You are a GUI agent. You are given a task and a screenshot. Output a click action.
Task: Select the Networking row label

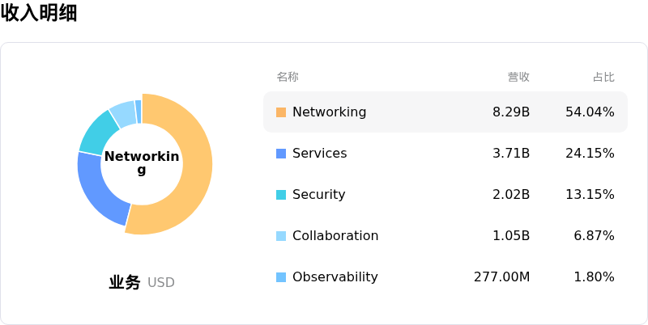(x=329, y=112)
